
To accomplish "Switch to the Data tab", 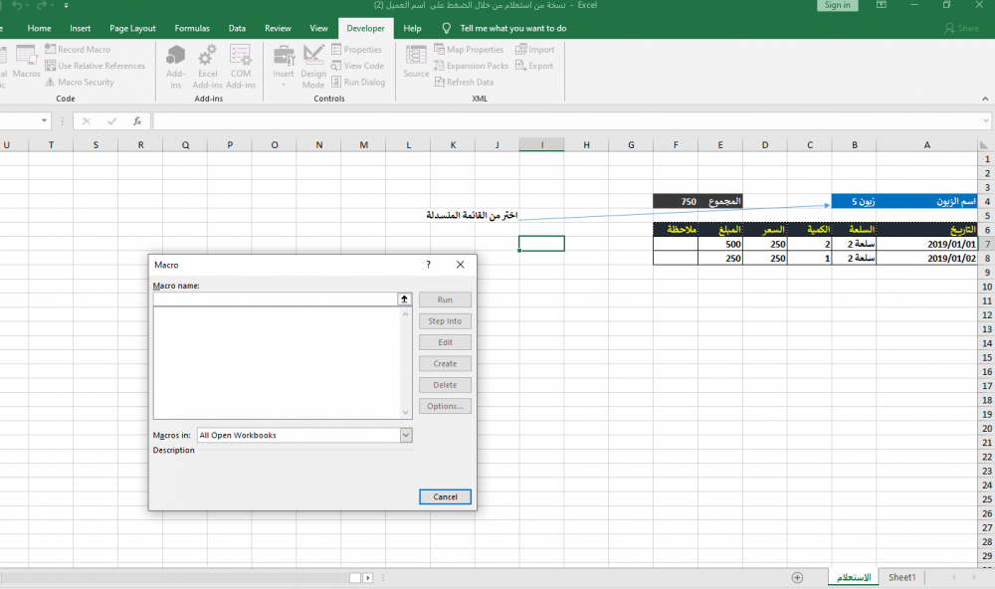I will (x=237, y=28).
